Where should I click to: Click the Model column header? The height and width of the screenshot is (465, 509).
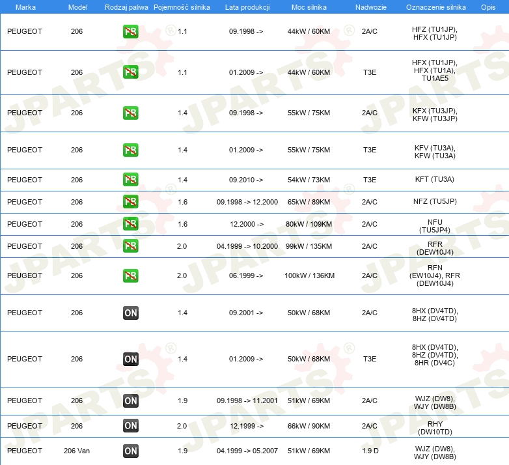tap(77, 7)
